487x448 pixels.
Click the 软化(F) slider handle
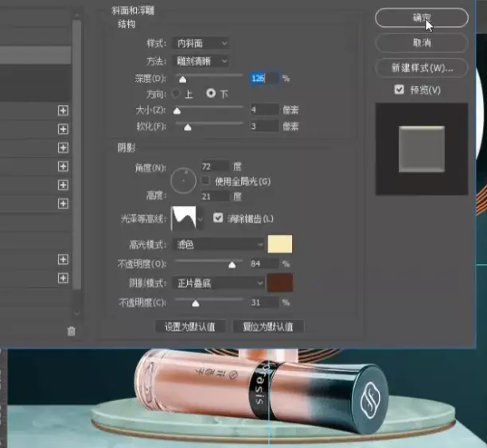pyautogui.click(x=188, y=127)
